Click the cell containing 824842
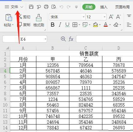133x132 pixels. [86, 105]
